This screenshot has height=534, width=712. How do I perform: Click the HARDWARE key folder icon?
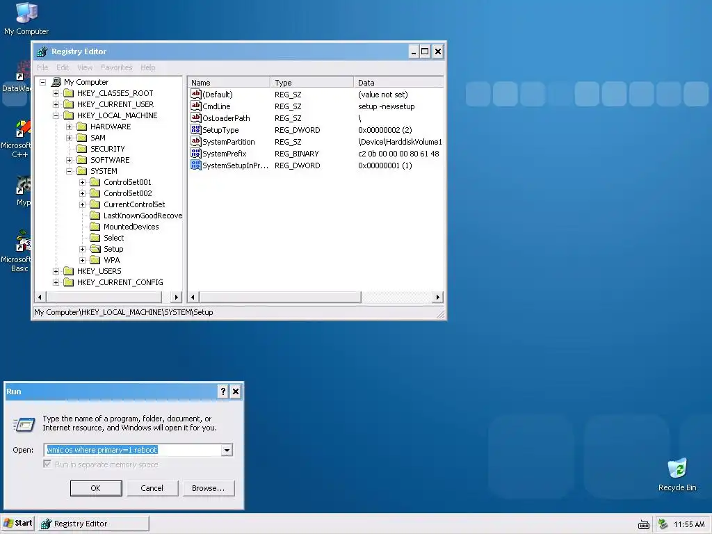coord(82,127)
